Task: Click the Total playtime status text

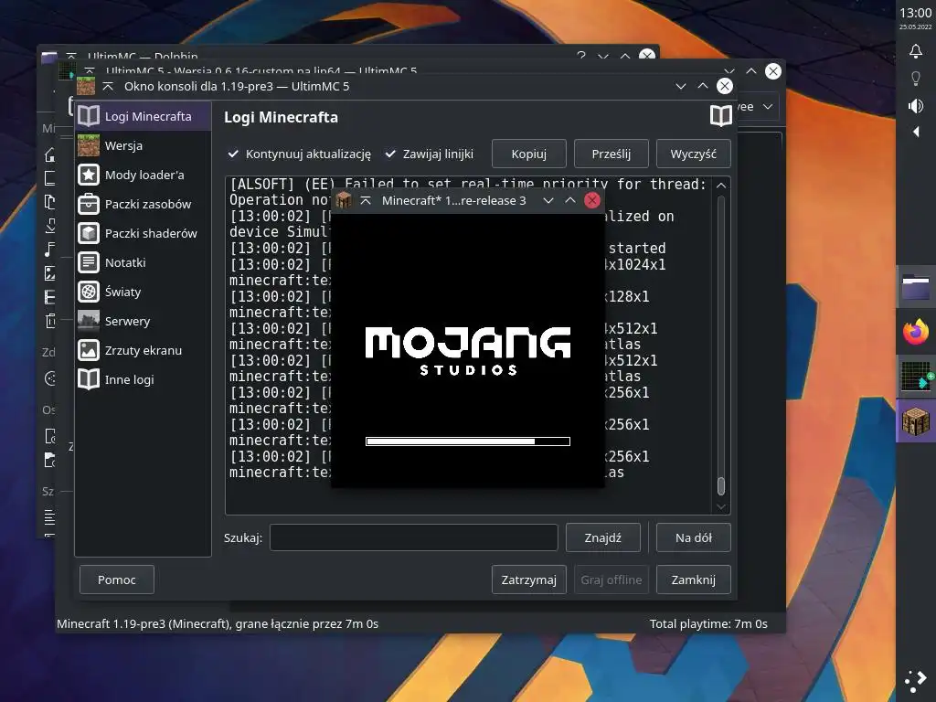Action: pyautogui.click(x=708, y=623)
